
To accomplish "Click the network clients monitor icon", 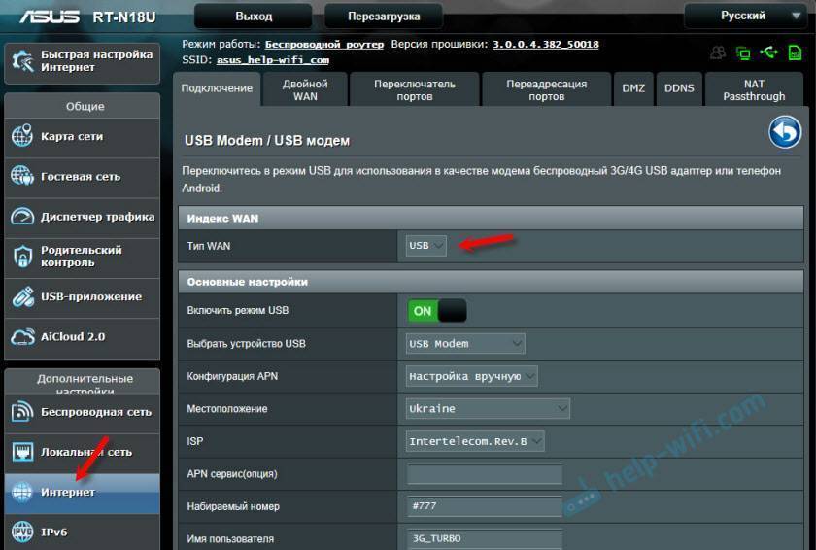I will pyautogui.click(x=743, y=52).
